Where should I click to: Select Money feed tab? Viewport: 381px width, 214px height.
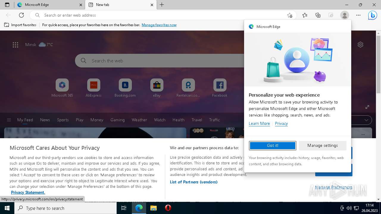click(97, 120)
